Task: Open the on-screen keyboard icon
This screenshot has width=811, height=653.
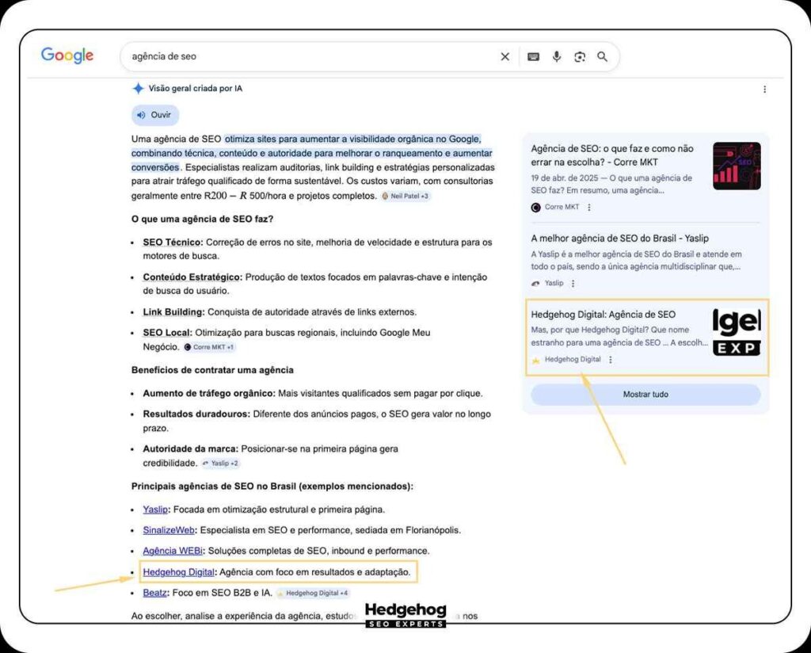Action: (x=534, y=56)
